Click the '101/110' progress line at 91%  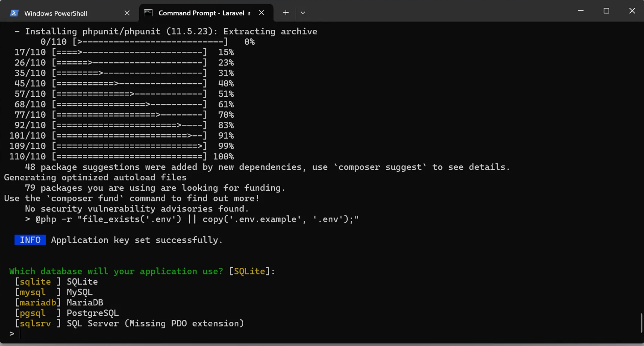coord(122,136)
